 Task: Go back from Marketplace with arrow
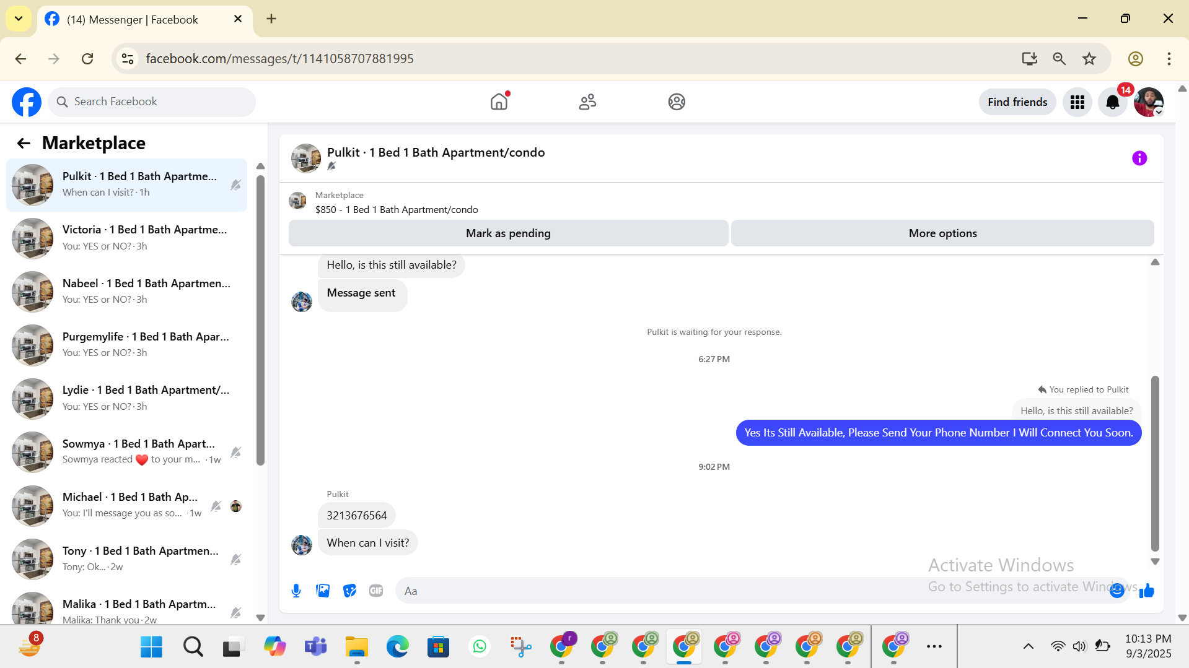pos(24,144)
